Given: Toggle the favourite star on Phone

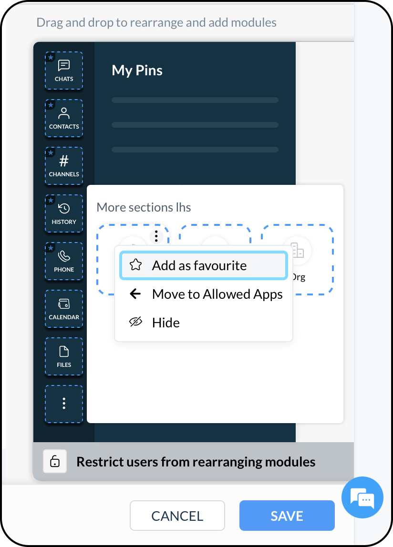Looking at the screenshot, I should pyautogui.click(x=51, y=248).
